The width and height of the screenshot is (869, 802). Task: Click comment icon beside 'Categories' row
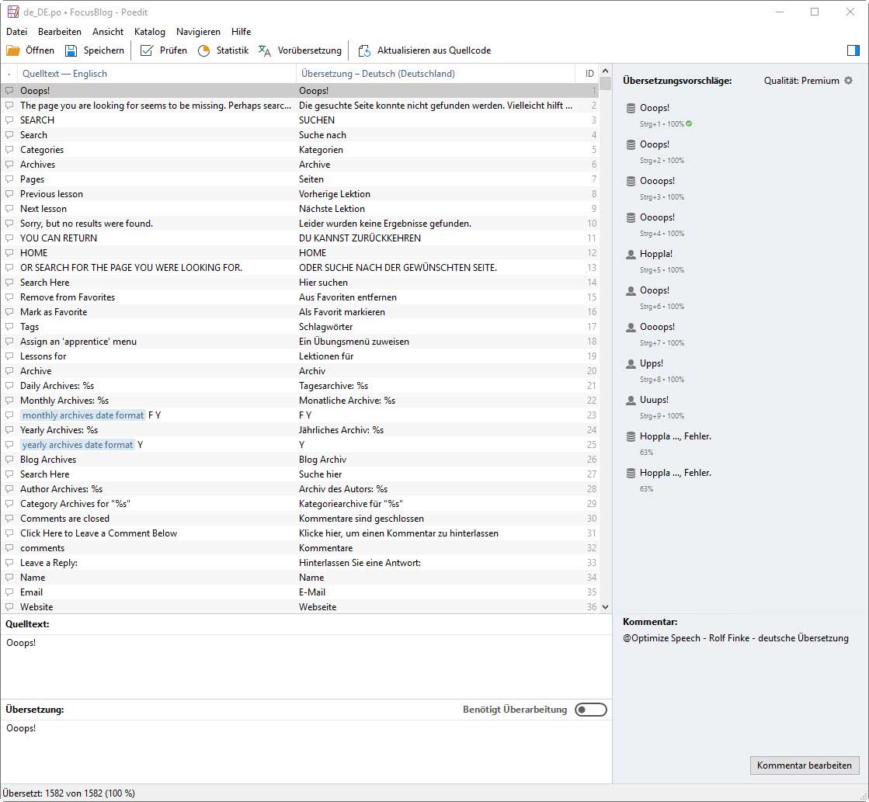[x=9, y=150]
